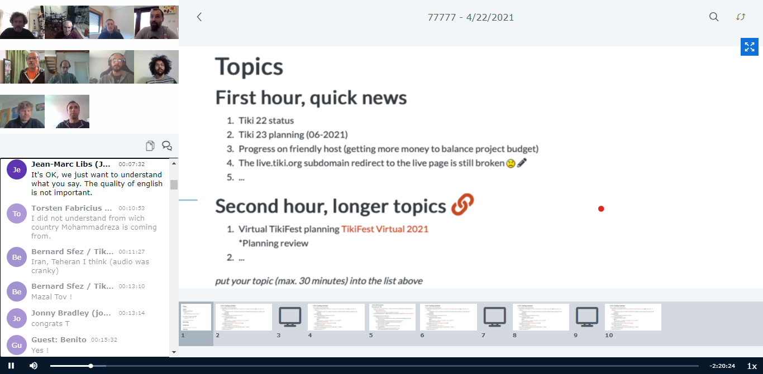Show the chat panel icon
Screen dimensions: 763x374
pyautogui.click(x=167, y=146)
